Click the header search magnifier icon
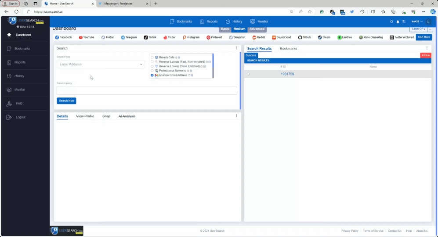 pos(392,22)
